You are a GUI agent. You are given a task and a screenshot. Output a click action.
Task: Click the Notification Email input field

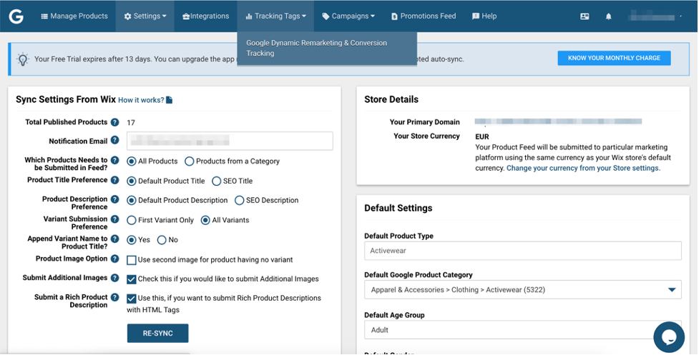[x=230, y=141]
